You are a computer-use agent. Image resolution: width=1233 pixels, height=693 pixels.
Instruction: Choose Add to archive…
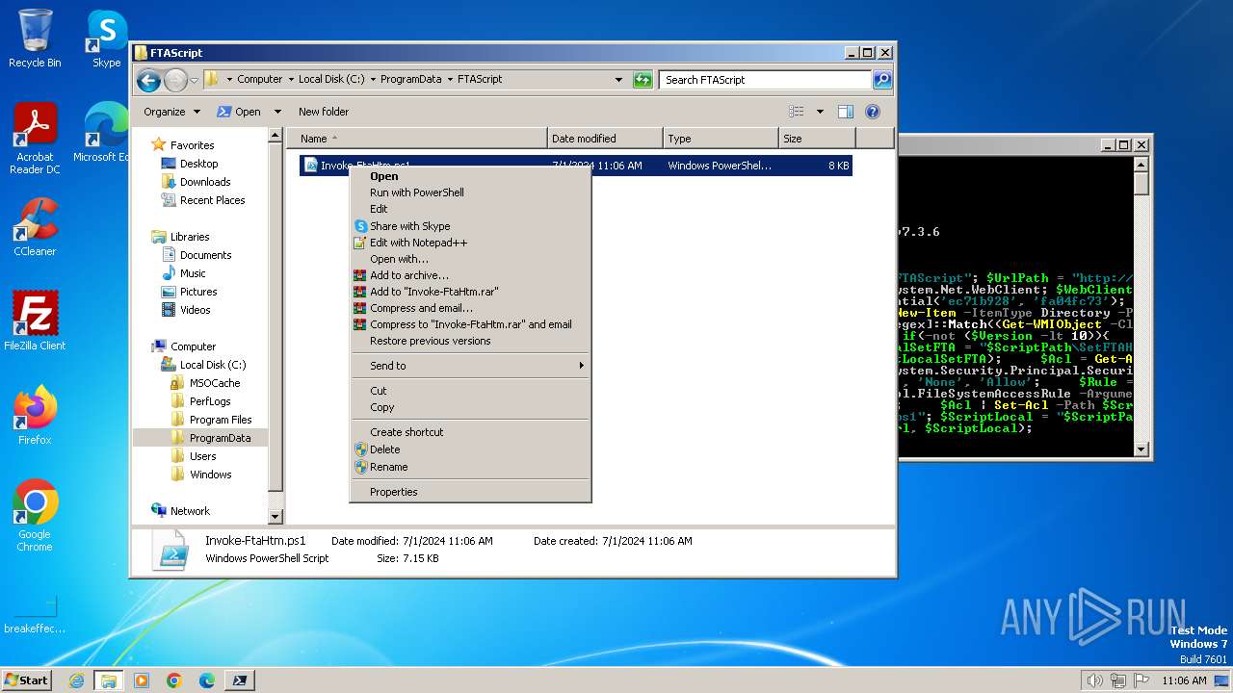click(x=470, y=275)
